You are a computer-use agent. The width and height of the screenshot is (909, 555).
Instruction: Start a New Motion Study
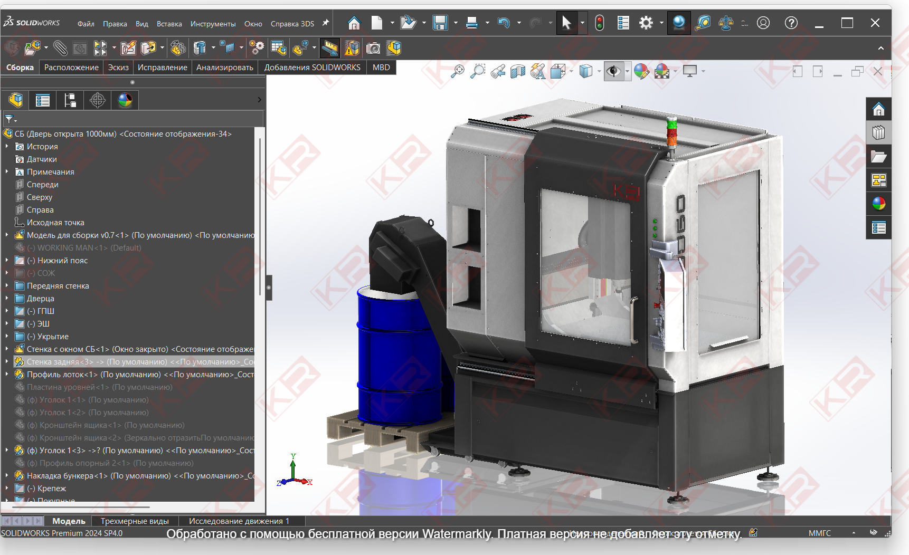pyautogui.click(x=257, y=48)
